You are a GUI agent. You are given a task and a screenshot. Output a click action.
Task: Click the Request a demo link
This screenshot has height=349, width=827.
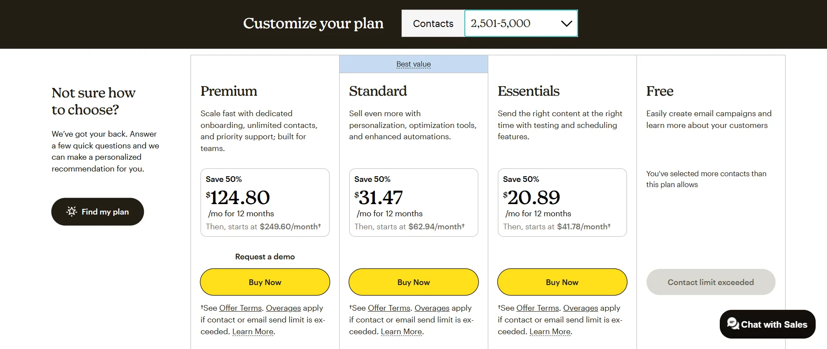(265, 257)
